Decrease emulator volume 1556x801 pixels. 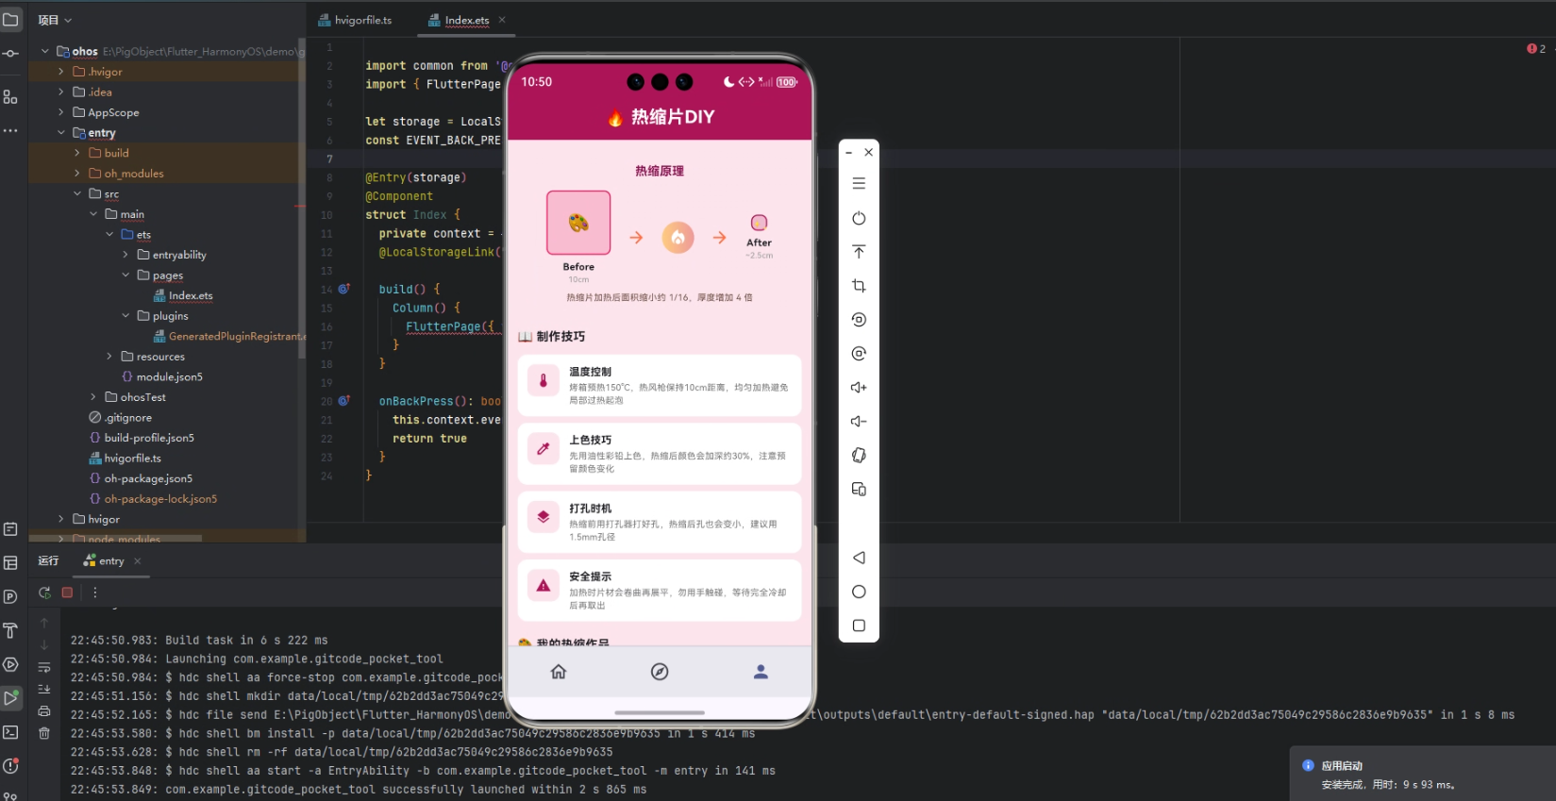859,422
